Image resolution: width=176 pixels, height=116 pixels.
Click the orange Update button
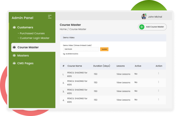coord(104,49)
